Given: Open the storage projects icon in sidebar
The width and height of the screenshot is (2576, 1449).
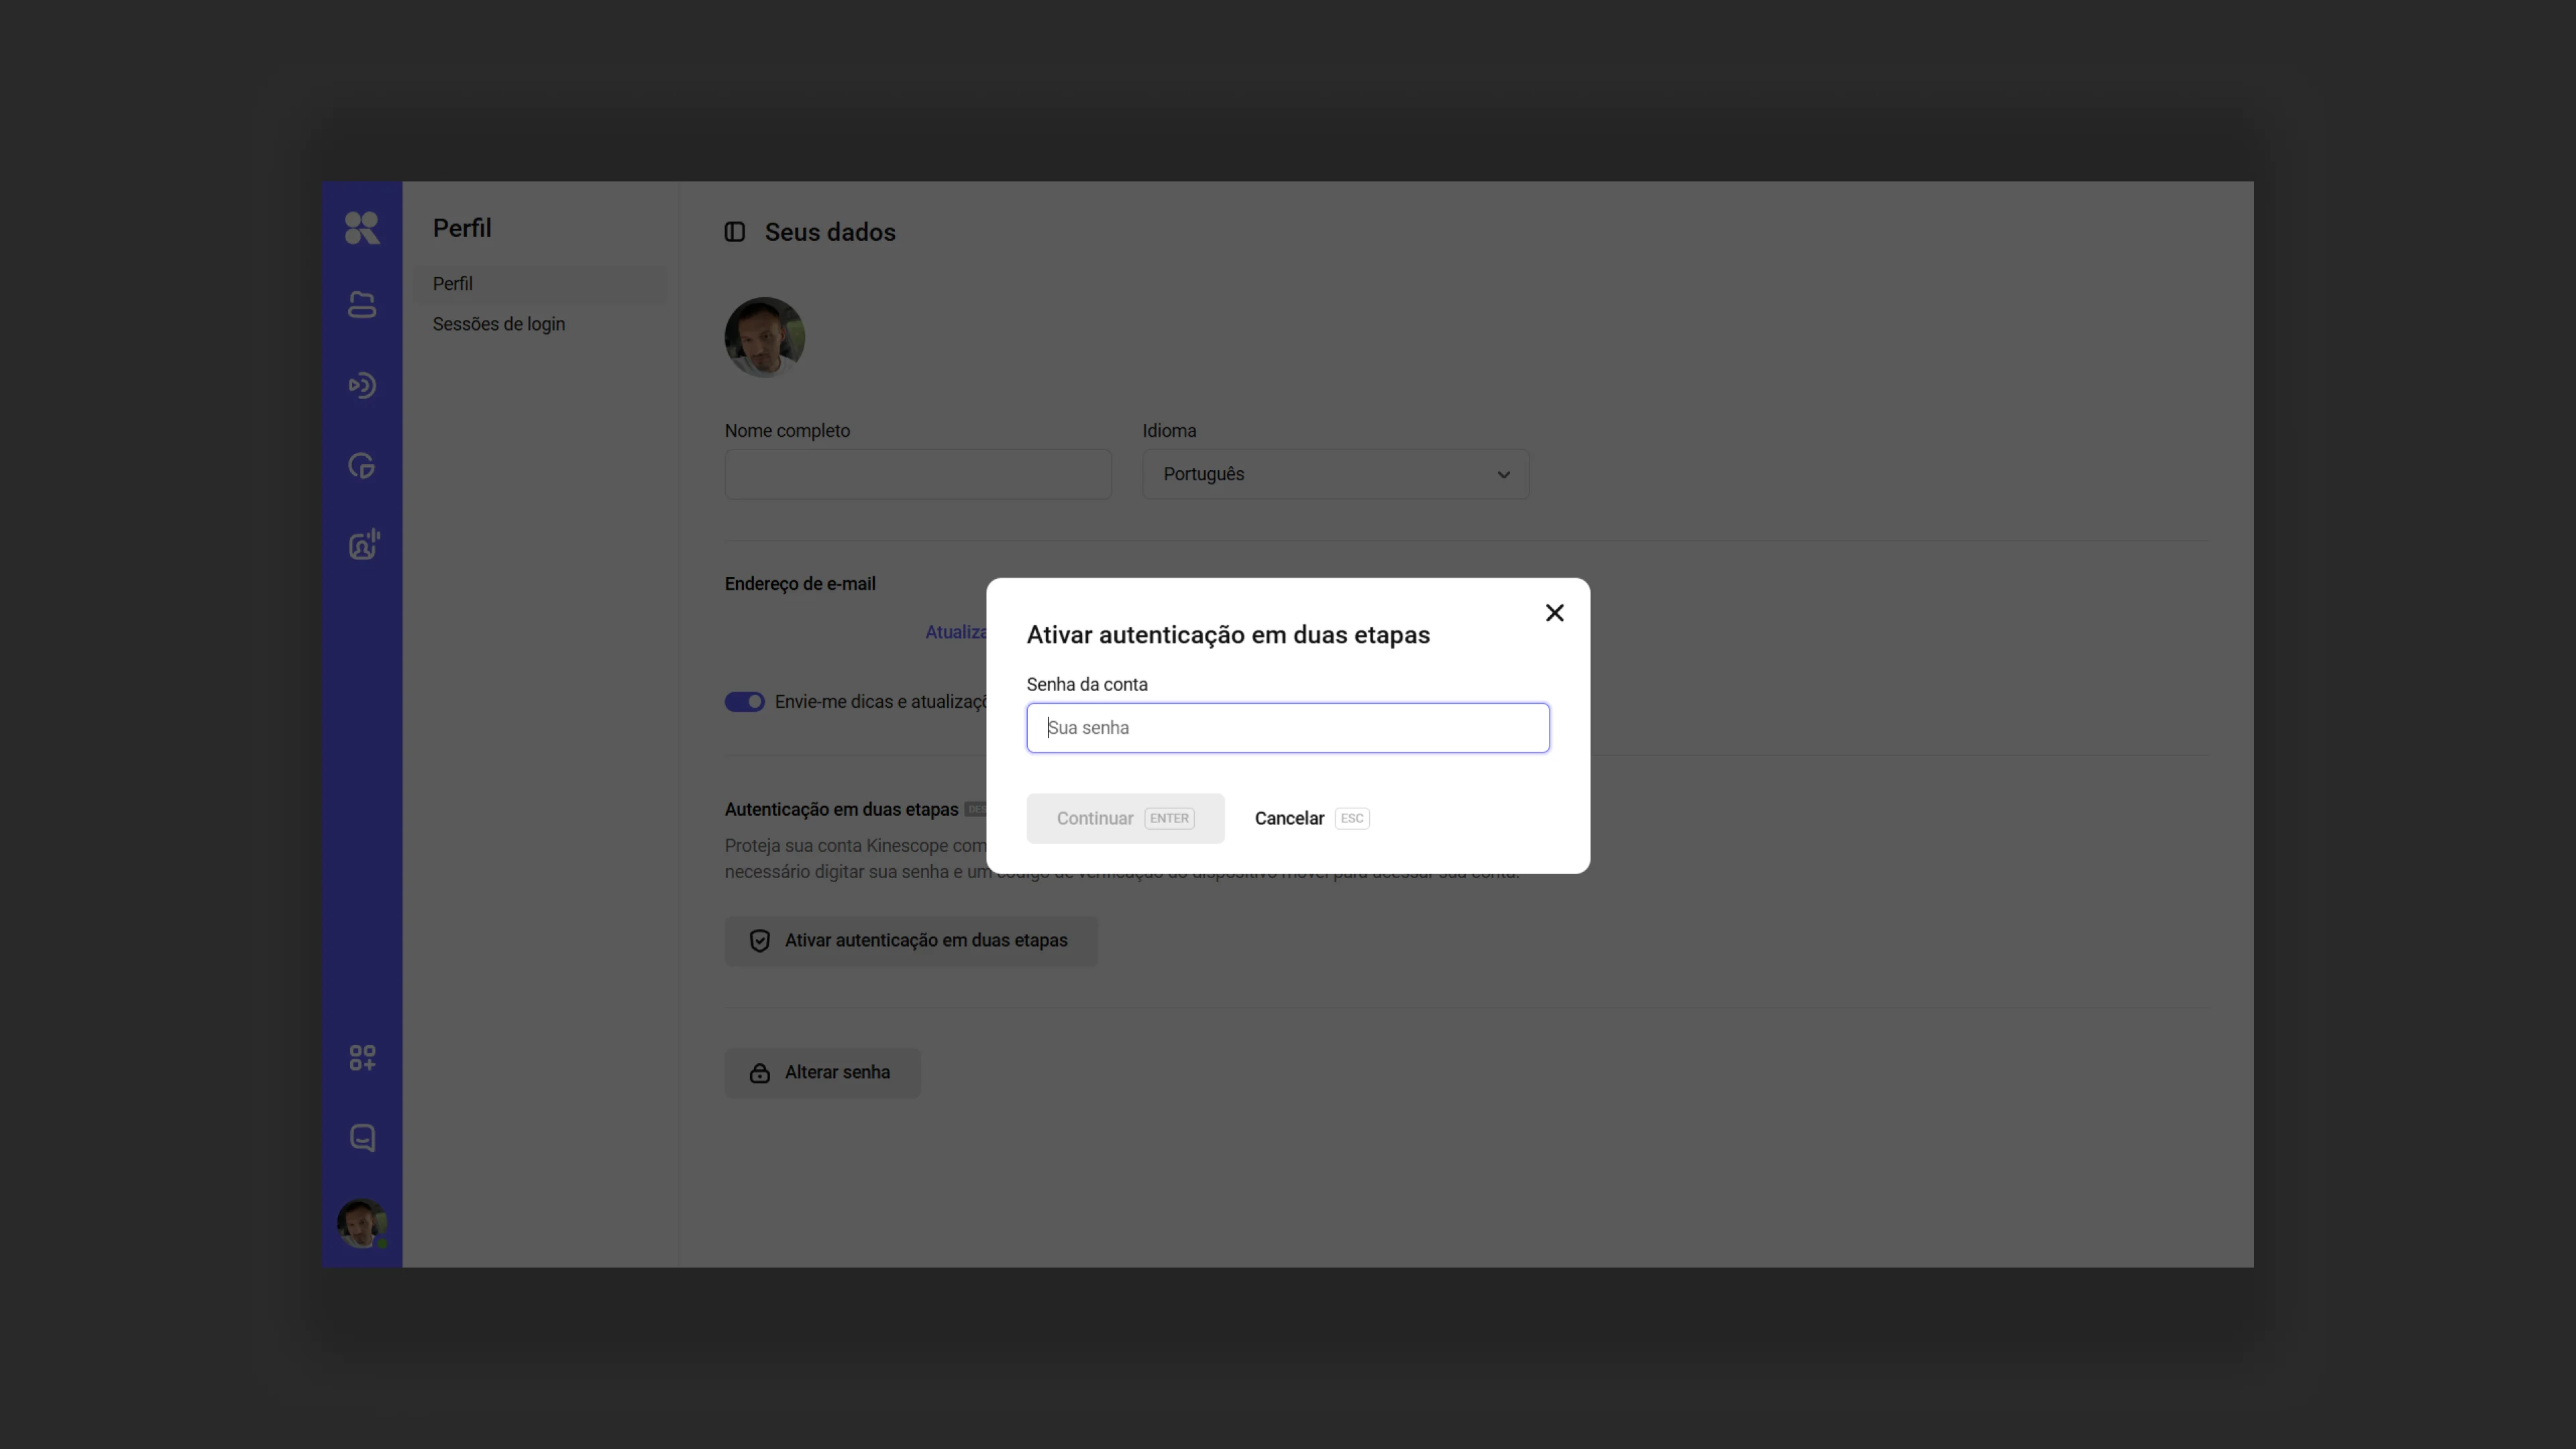Looking at the screenshot, I should 362,305.
